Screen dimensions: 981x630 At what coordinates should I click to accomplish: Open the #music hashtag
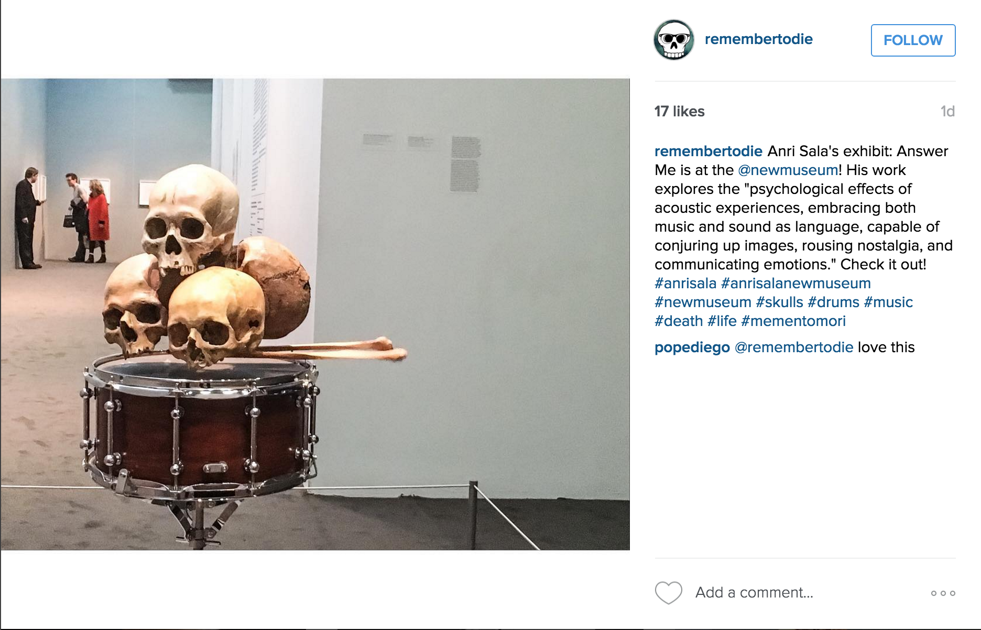[888, 302]
